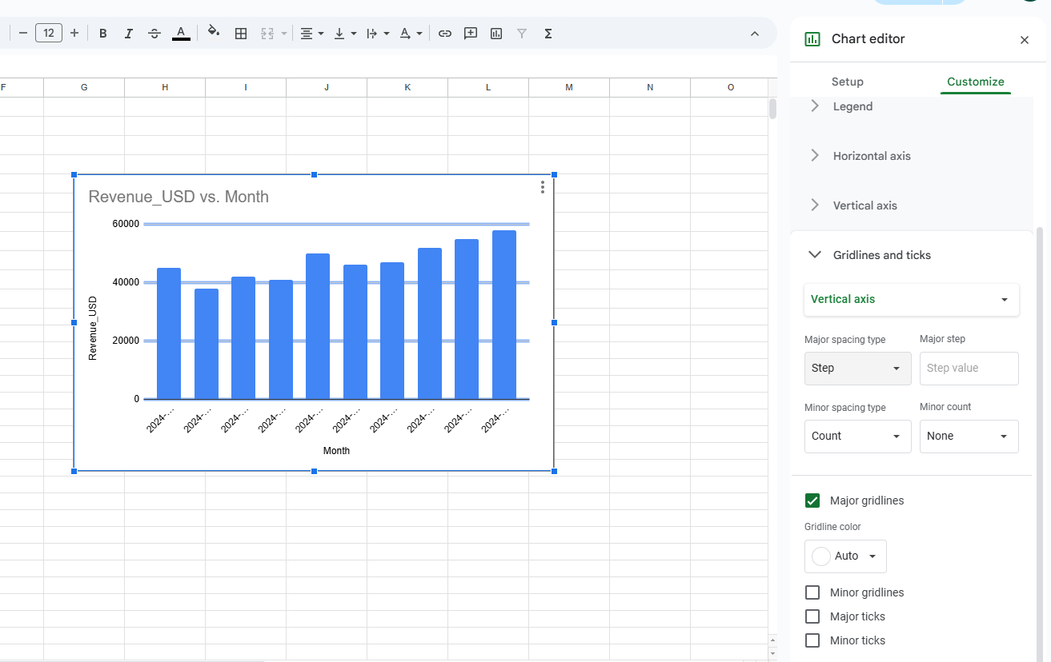Screen dimensions: 1051x662
Task: Toggle strikethrough text formatting
Action: pos(154,34)
